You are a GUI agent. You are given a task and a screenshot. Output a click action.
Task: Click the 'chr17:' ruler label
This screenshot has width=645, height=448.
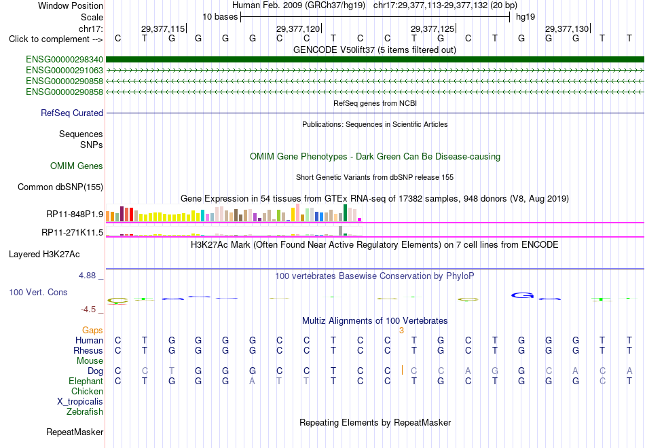pyautogui.click(x=91, y=29)
